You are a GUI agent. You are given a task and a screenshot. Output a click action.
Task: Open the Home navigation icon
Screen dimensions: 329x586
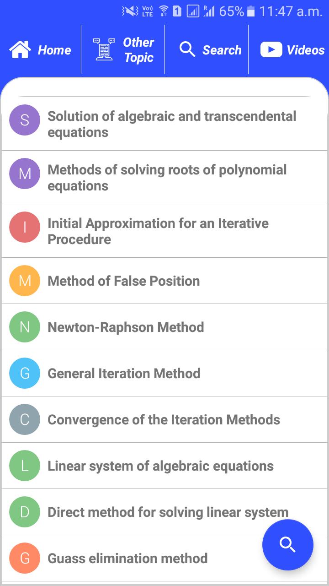21,50
